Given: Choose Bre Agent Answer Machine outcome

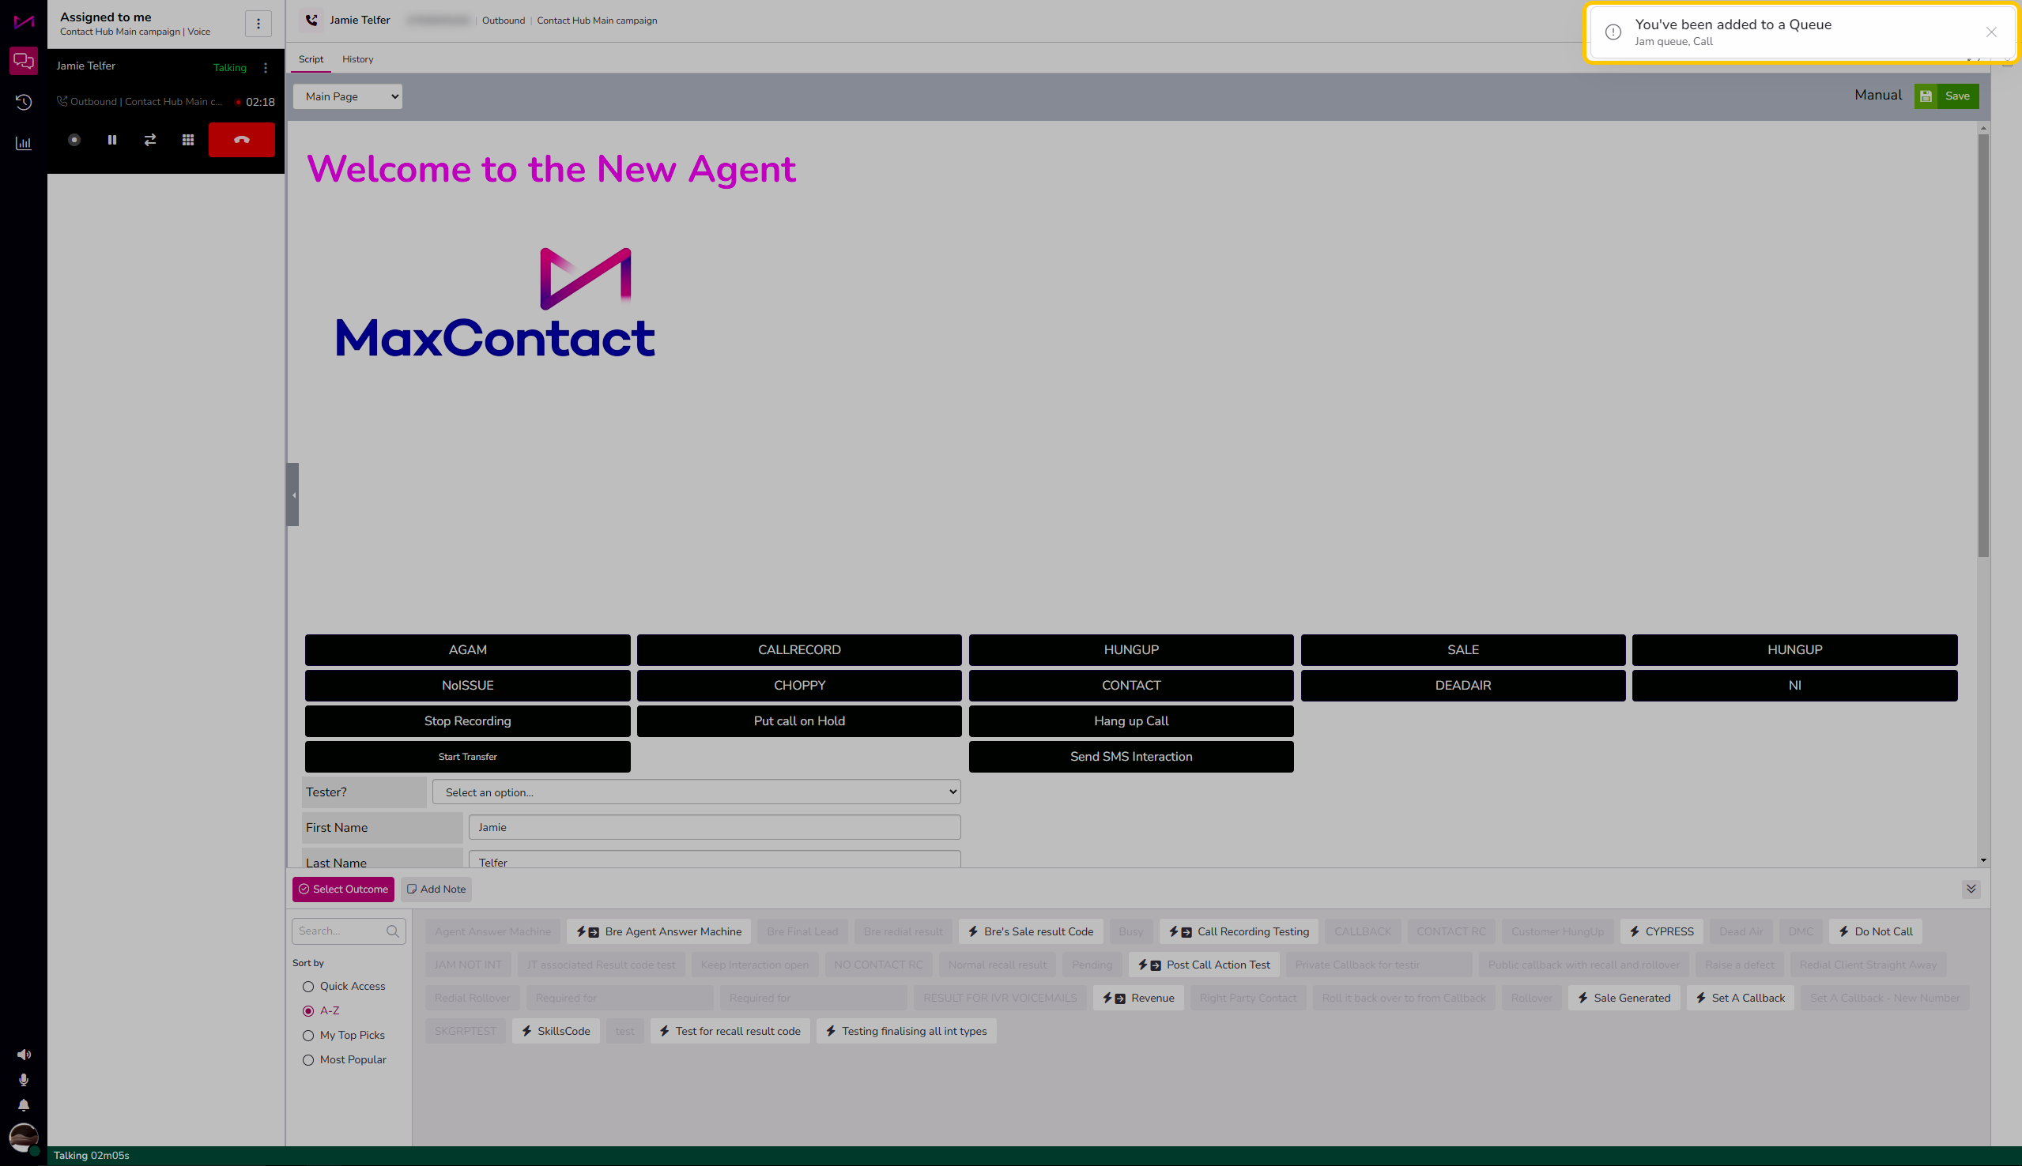Looking at the screenshot, I should [x=659, y=931].
